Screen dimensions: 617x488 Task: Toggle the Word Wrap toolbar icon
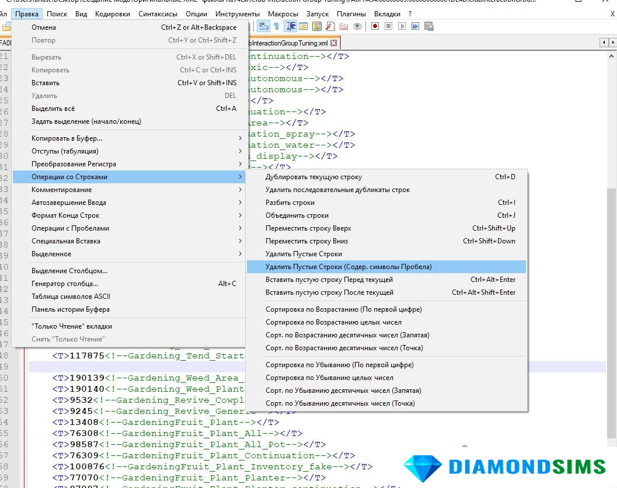tap(263, 26)
